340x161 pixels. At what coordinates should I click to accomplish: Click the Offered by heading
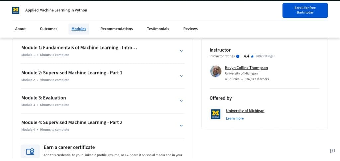click(221, 98)
